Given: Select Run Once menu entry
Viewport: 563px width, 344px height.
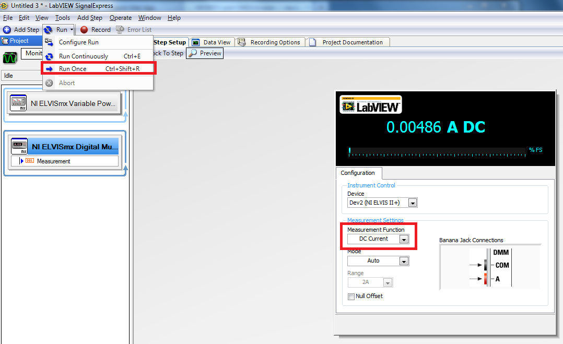Looking at the screenshot, I should [x=98, y=68].
